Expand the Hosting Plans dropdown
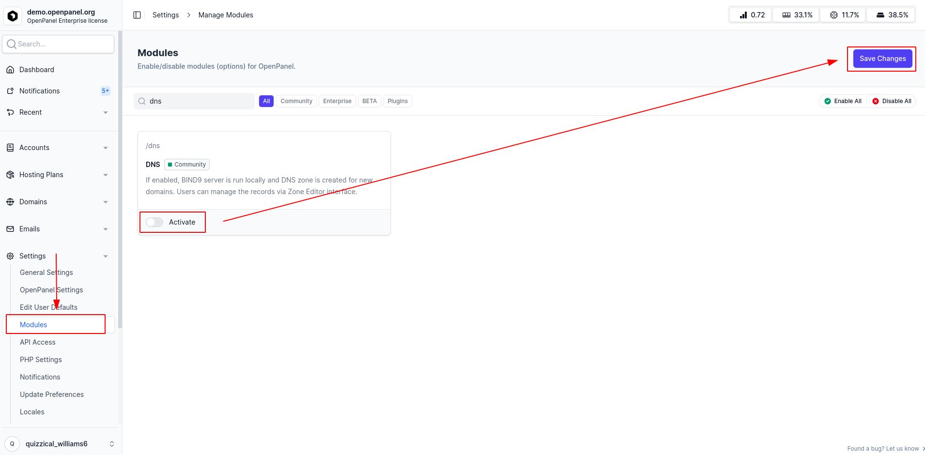 pos(106,175)
